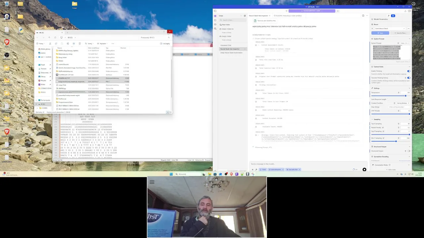Click the plus attach icon under message box
The image size is (424, 238).
252,170
